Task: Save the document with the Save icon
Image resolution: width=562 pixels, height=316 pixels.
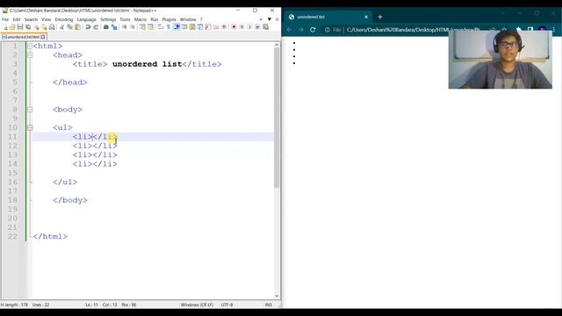Action: 20,27
